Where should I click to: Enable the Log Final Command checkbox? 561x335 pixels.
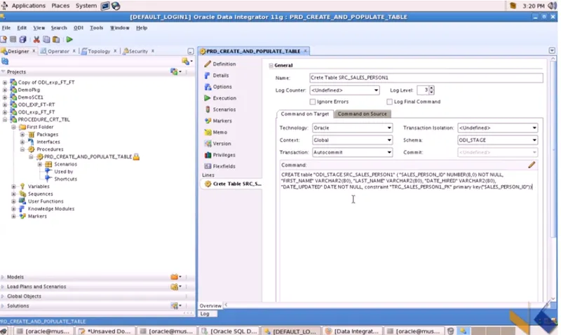pyautogui.click(x=390, y=102)
